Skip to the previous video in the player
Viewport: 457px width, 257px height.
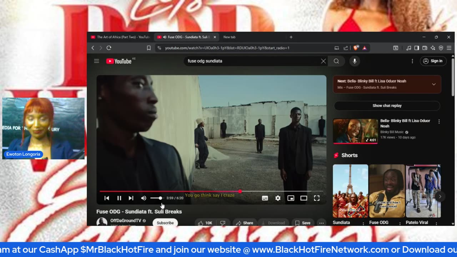107,198
